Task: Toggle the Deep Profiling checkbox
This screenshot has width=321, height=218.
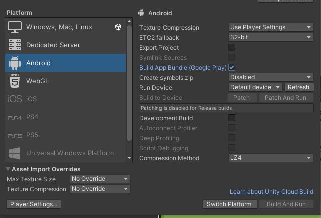Action: [232, 138]
